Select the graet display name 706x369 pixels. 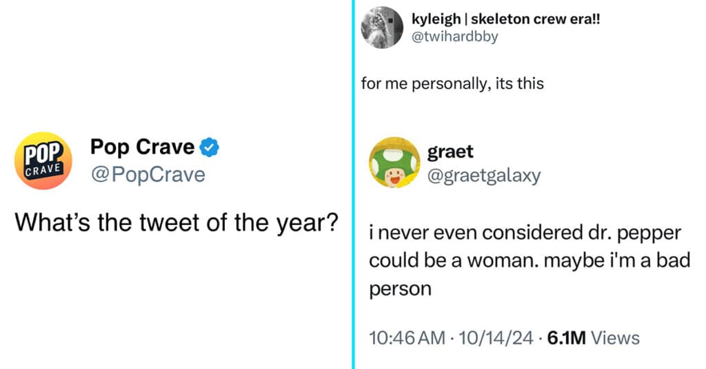click(450, 152)
